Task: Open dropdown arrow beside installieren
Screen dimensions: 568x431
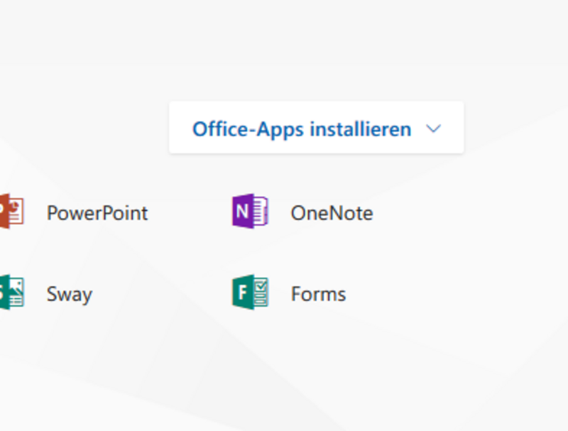Action: coord(434,129)
